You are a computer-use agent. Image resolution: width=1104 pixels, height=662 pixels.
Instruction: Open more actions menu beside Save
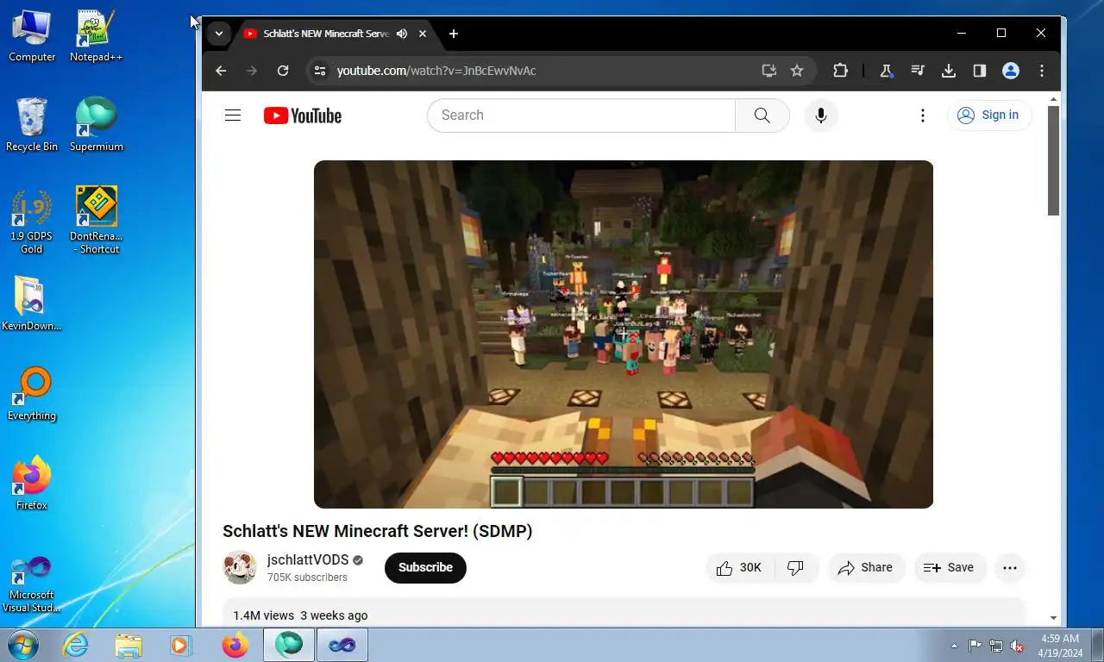[x=1010, y=568]
